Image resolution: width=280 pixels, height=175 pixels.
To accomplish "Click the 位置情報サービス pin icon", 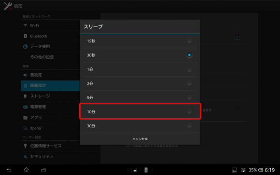I will tap(26, 146).
